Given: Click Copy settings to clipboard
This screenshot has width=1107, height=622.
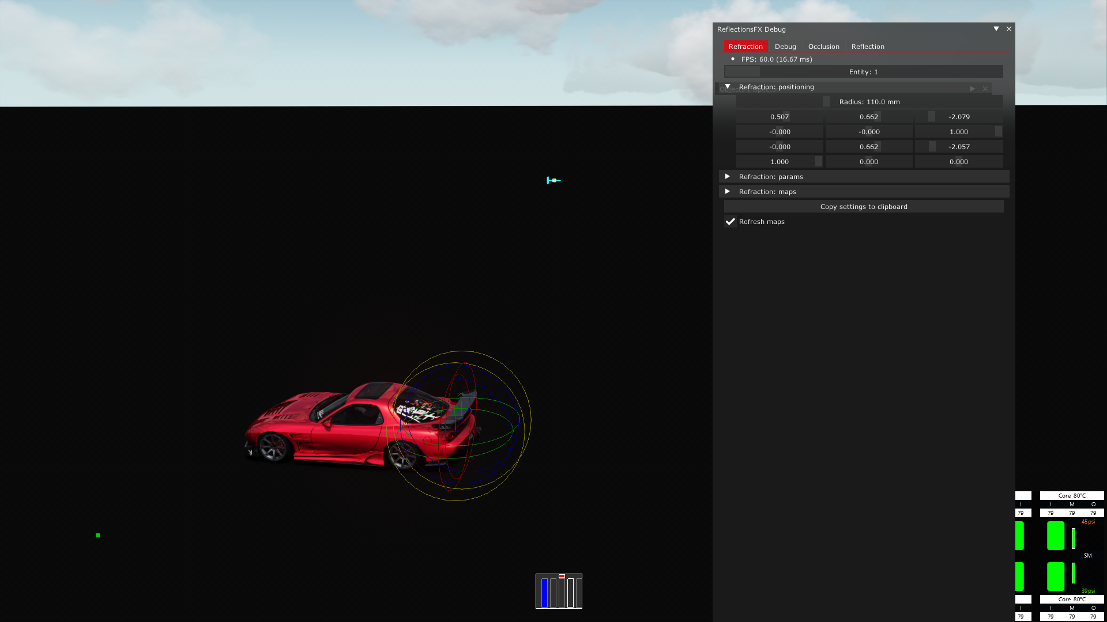Looking at the screenshot, I should 864,206.
